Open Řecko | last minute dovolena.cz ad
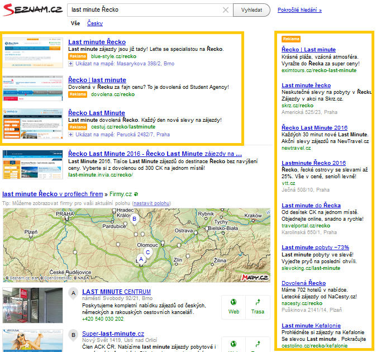 (x=97, y=80)
